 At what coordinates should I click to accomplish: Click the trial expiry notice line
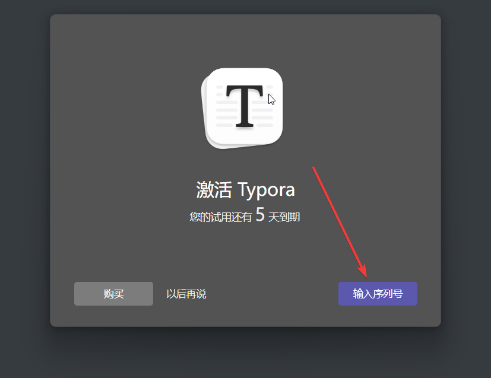(x=245, y=216)
